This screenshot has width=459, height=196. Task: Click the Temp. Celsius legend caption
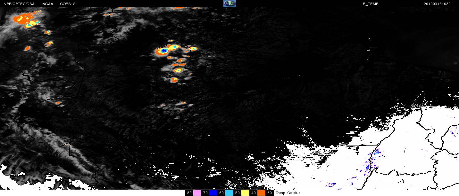(288, 193)
